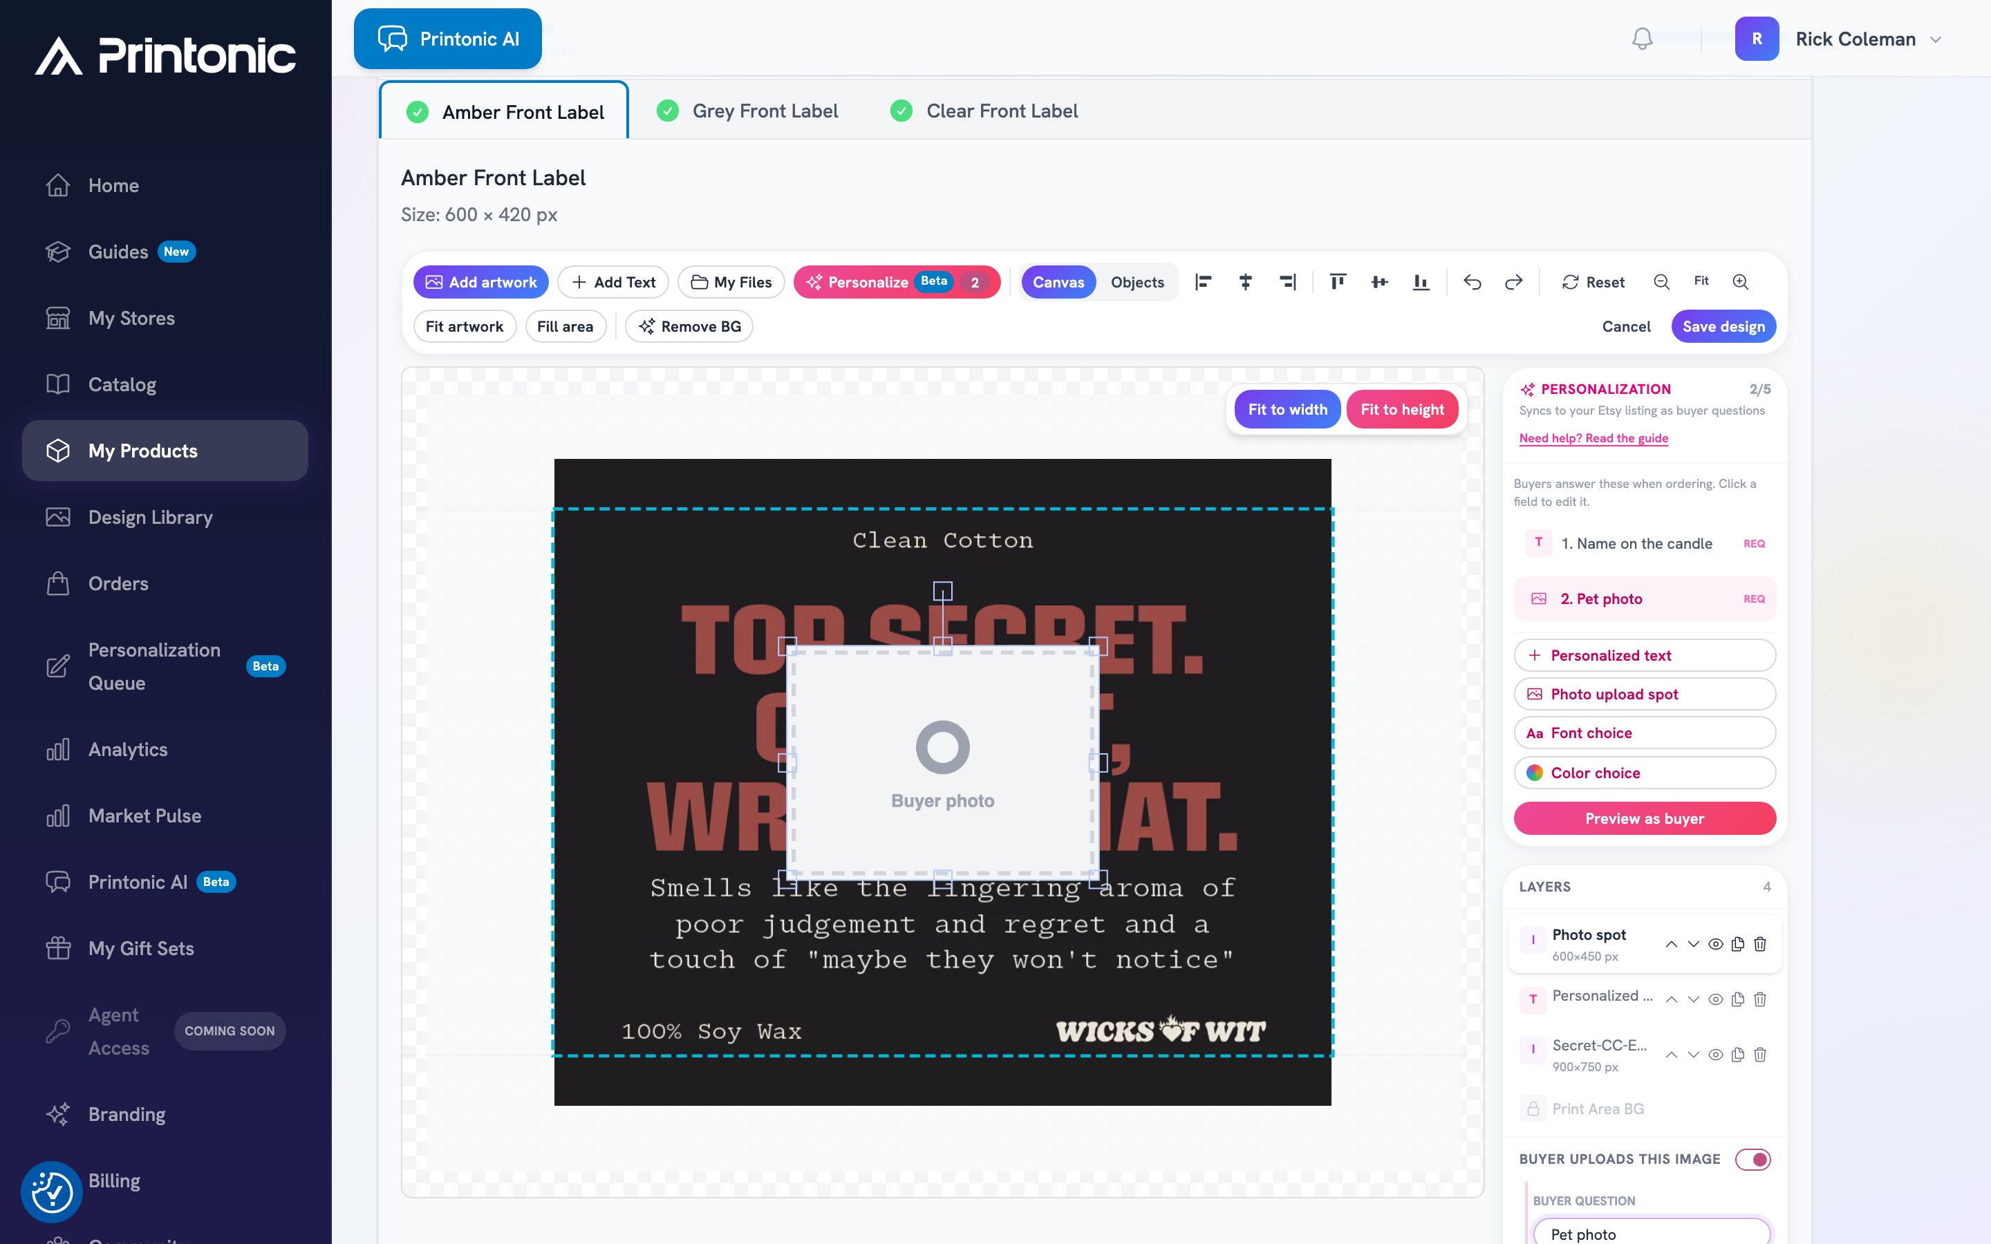This screenshot has width=1991, height=1244.
Task: Delete the Secret-CC-E layer
Action: (1760, 1055)
